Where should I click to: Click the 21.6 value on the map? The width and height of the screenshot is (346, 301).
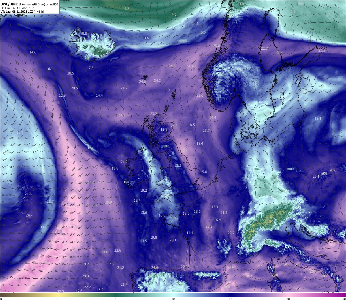(x=28, y=194)
